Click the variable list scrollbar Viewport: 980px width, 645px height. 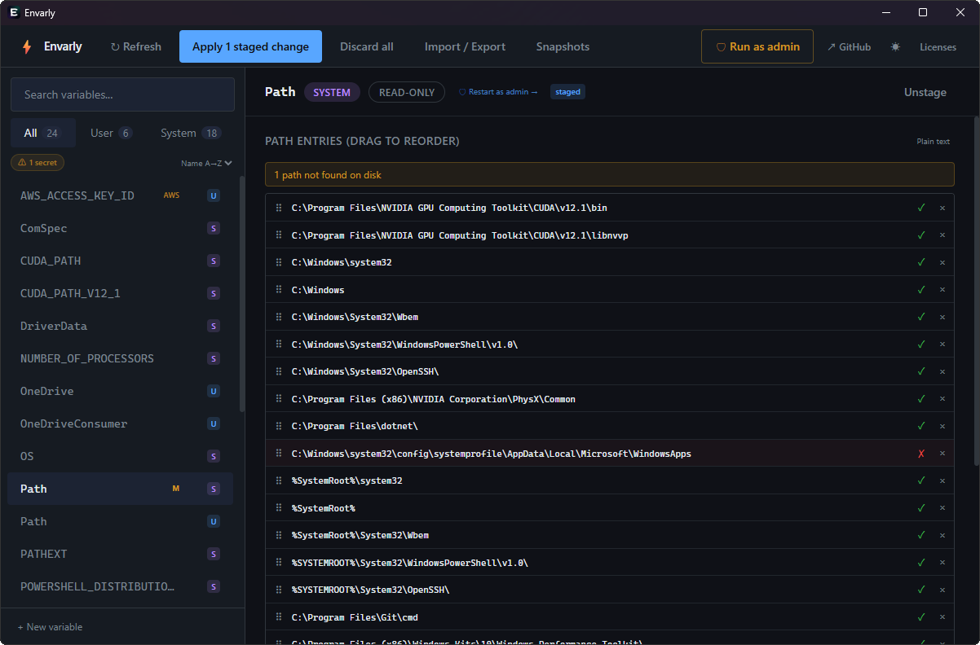pos(241,293)
